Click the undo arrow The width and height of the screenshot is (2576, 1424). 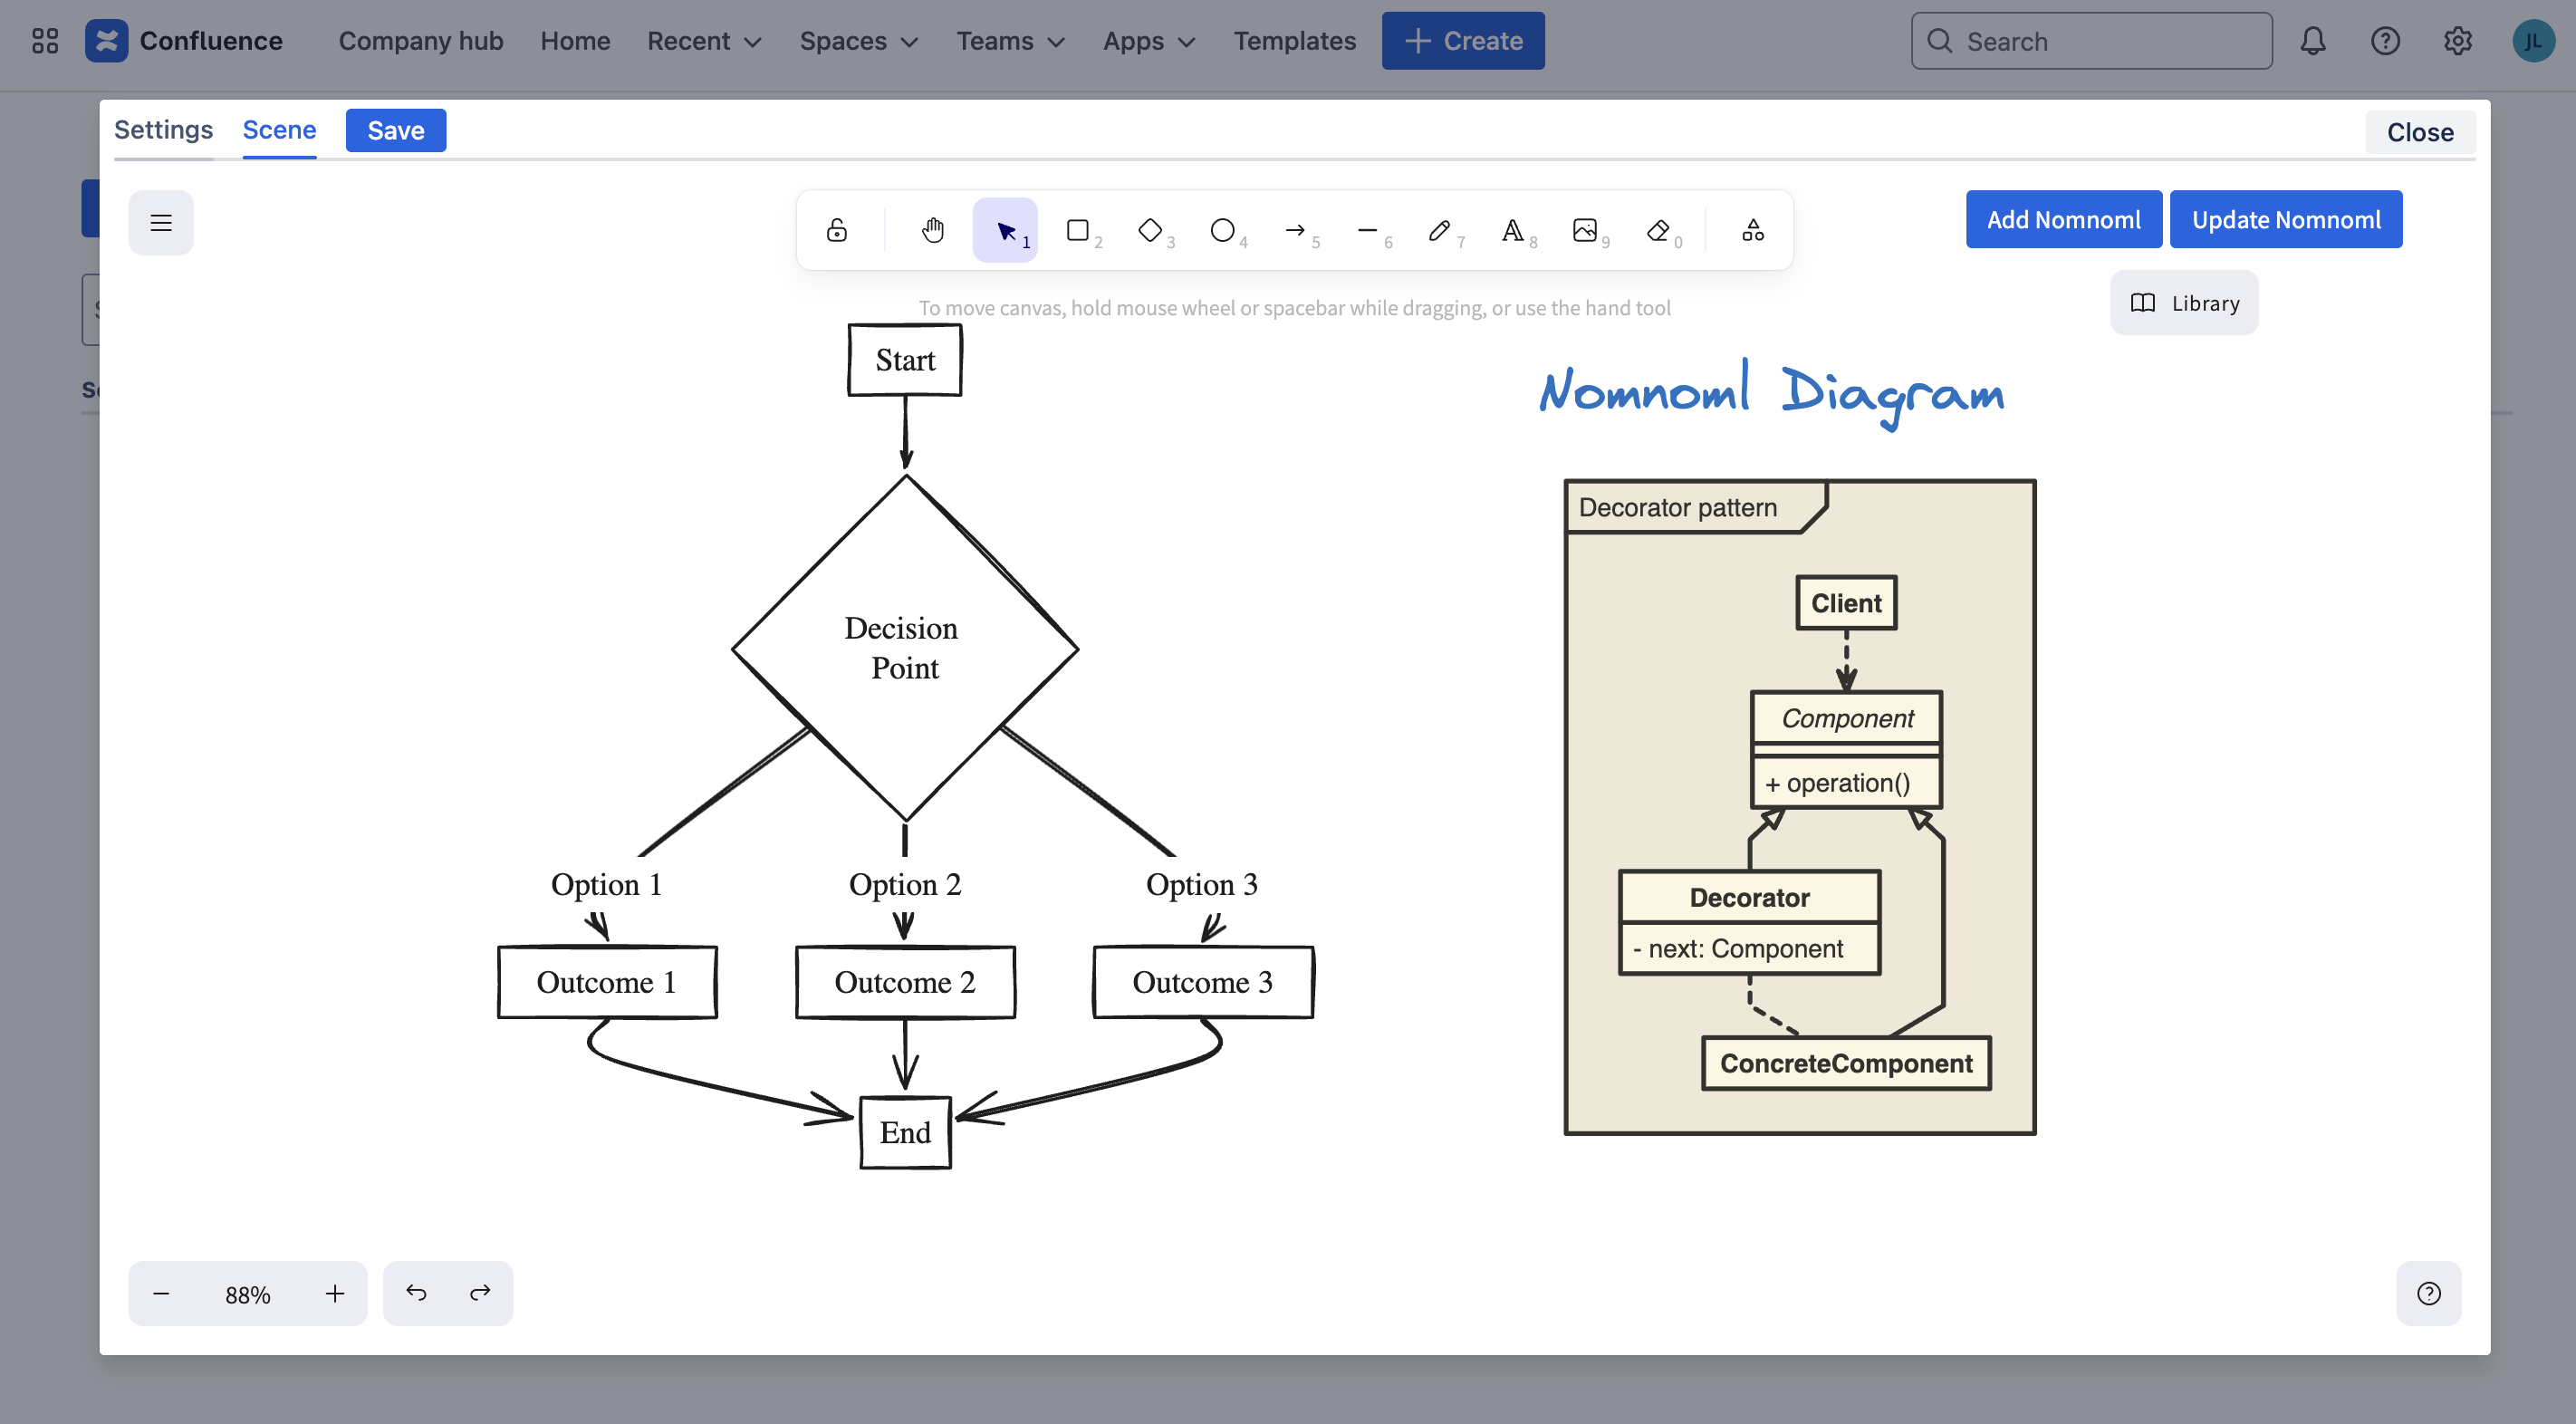tap(416, 1292)
